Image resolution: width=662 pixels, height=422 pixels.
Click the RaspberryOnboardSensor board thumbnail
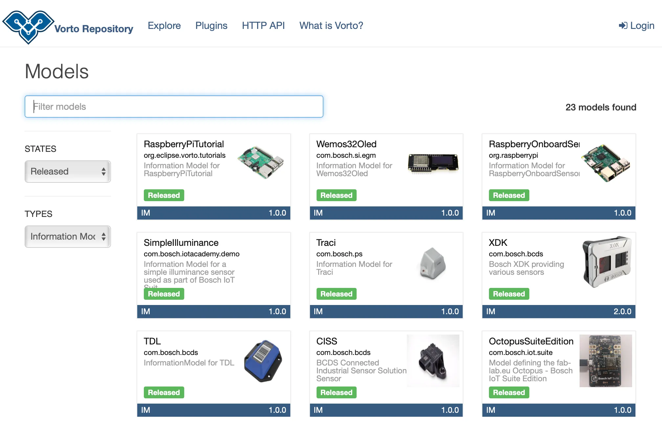click(x=606, y=163)
